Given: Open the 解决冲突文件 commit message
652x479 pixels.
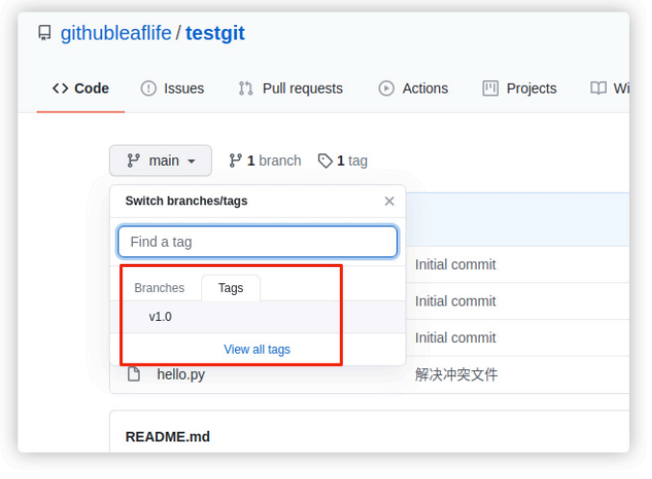Looking at the screenshot, I should pos(456,375).
